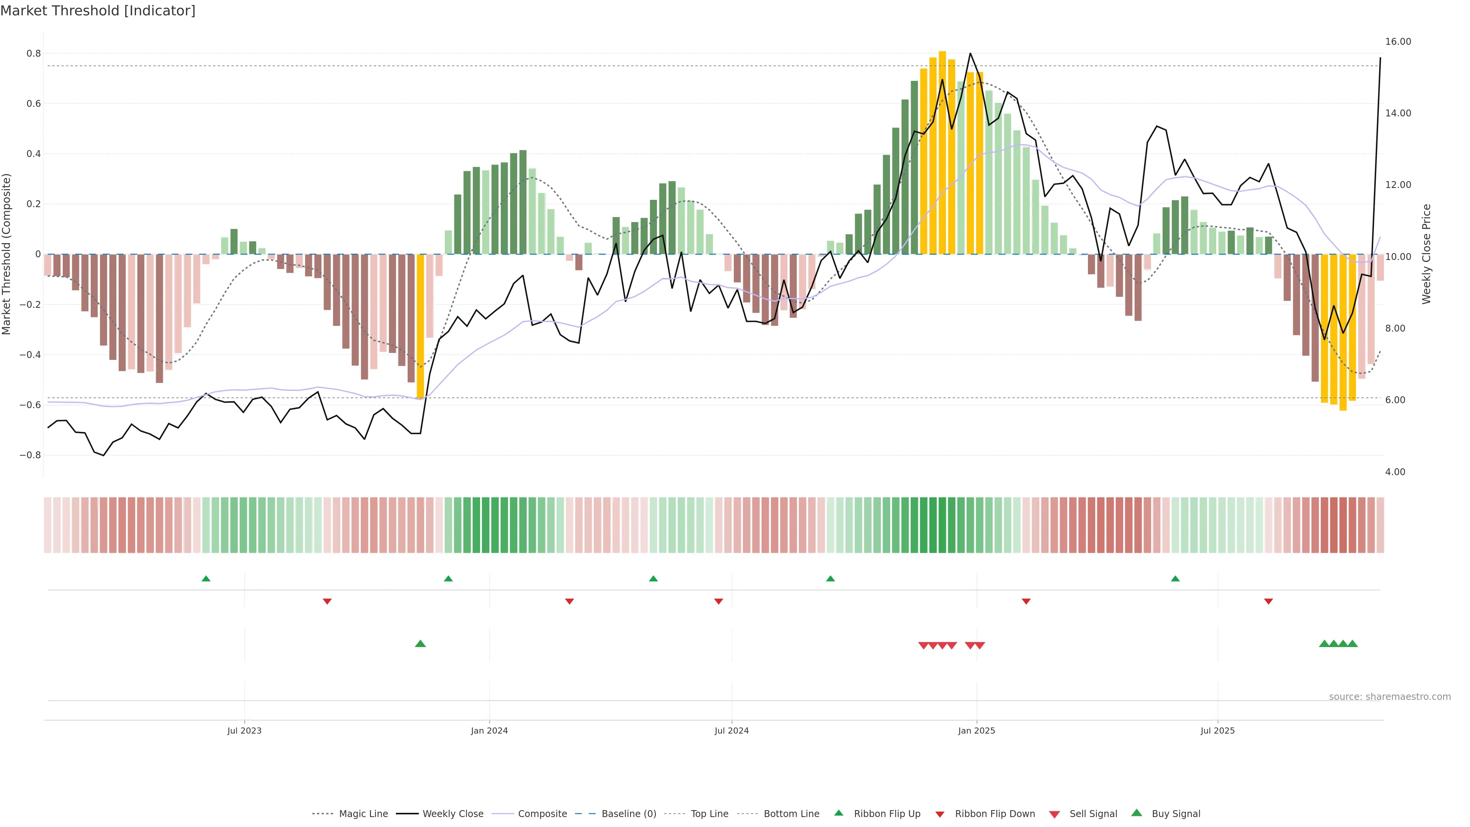The image size is (1470, 827).
Task: Open the sharemaestro.com source text
Action: [x=1390, y=697]
